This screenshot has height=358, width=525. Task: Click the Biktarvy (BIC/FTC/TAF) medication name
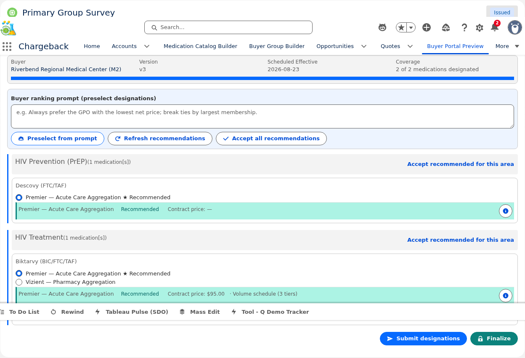(x=46, y=262)
